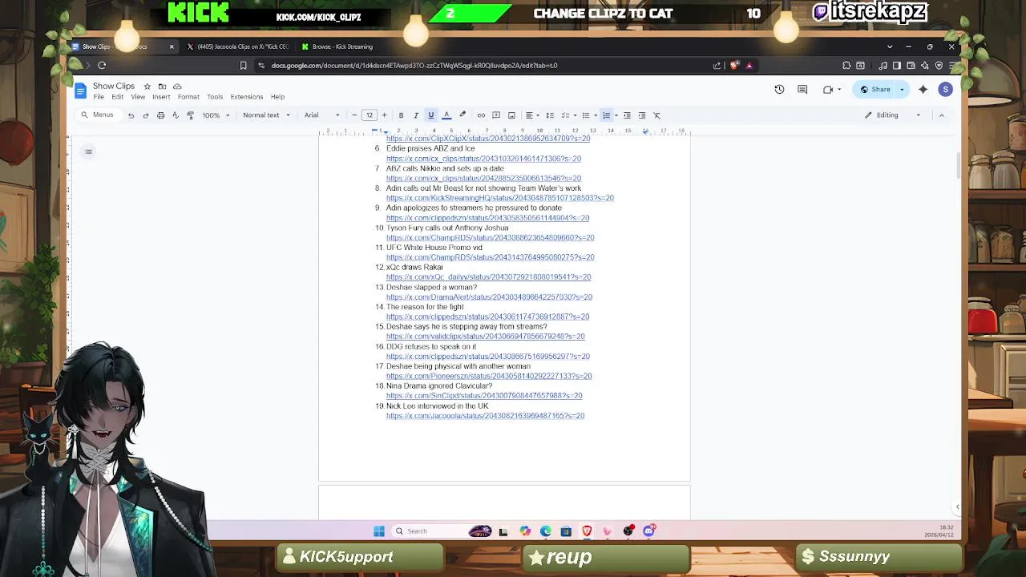The height and width of the screenshot is (577, 1026).
Task: Open the DramaAlert status link
Action: click(x=489, y=297)
